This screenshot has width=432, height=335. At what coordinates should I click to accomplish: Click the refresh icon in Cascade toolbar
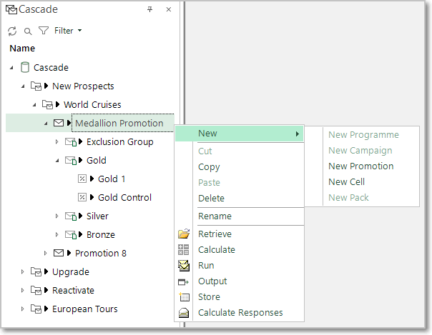[x=12, y=31]
